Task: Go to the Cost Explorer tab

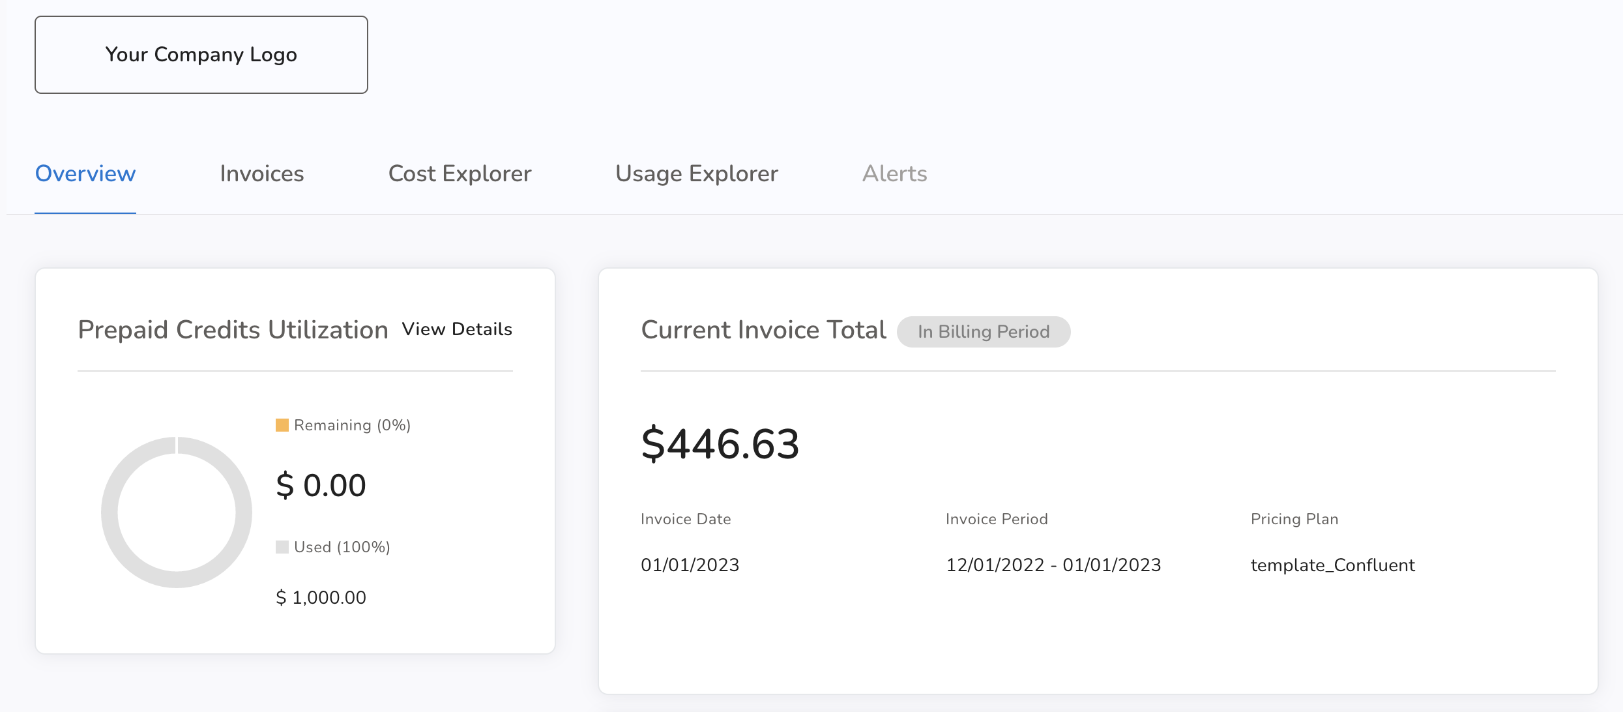Action: pyautogui.click(x=460, y=173)
